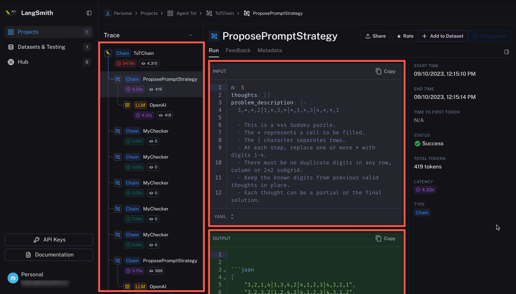Switch to the Feedback tab
This screenshot has width=516, height=294.
238,50
